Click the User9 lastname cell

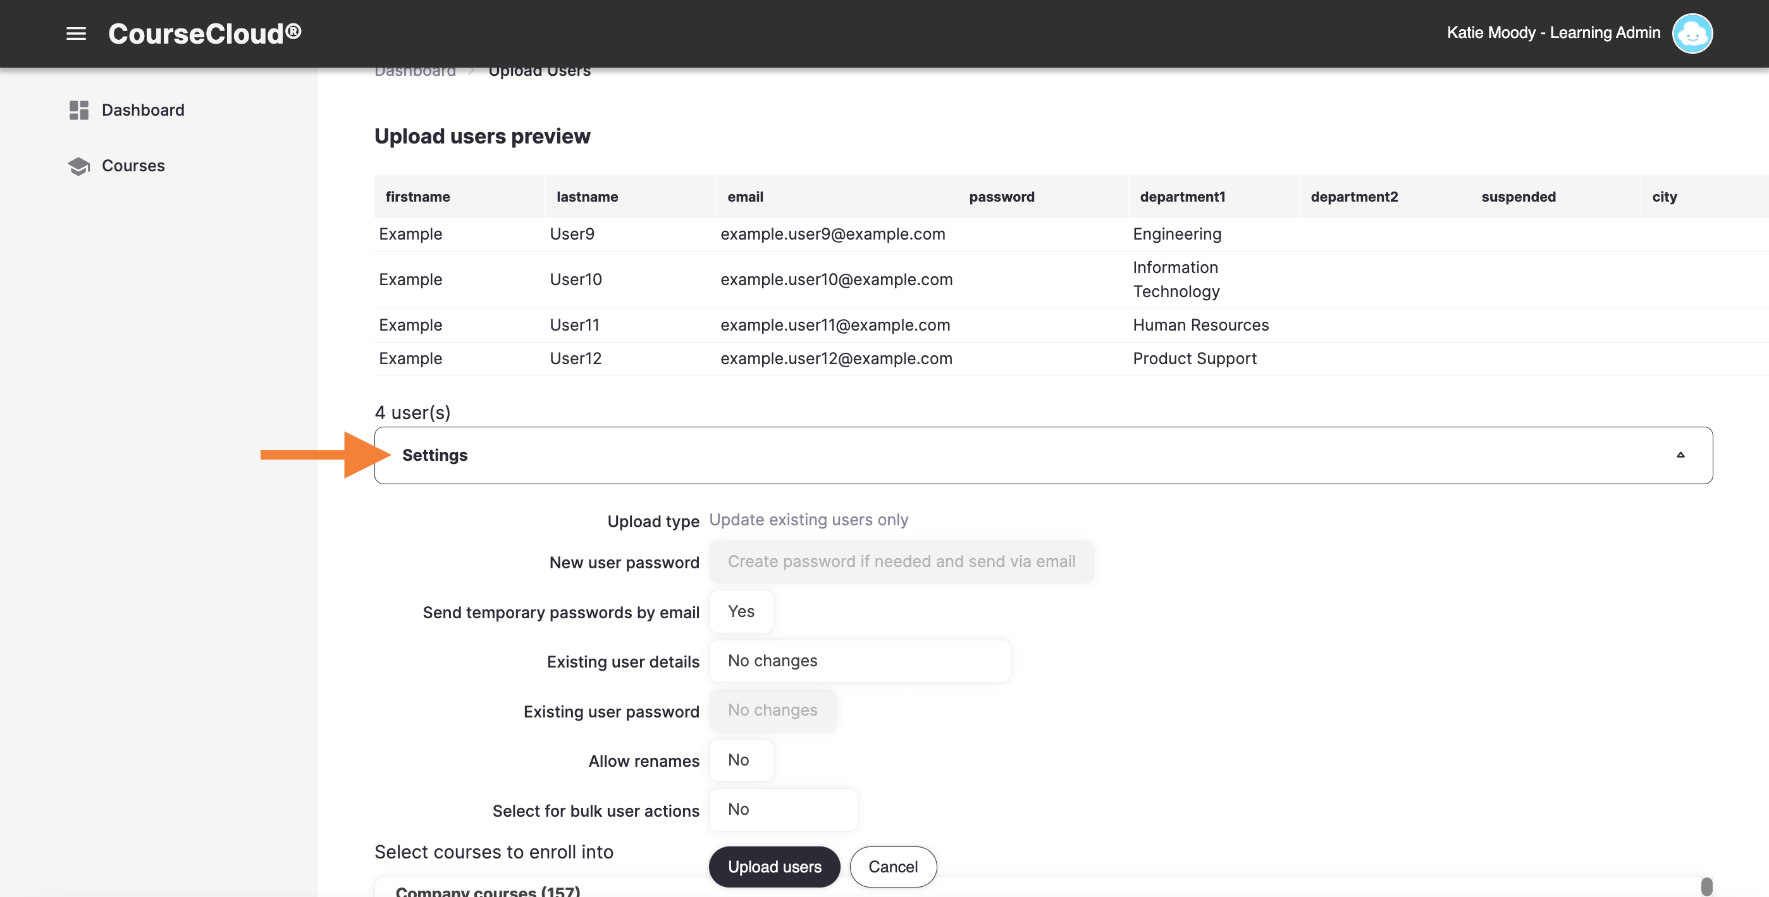[571, 234]
